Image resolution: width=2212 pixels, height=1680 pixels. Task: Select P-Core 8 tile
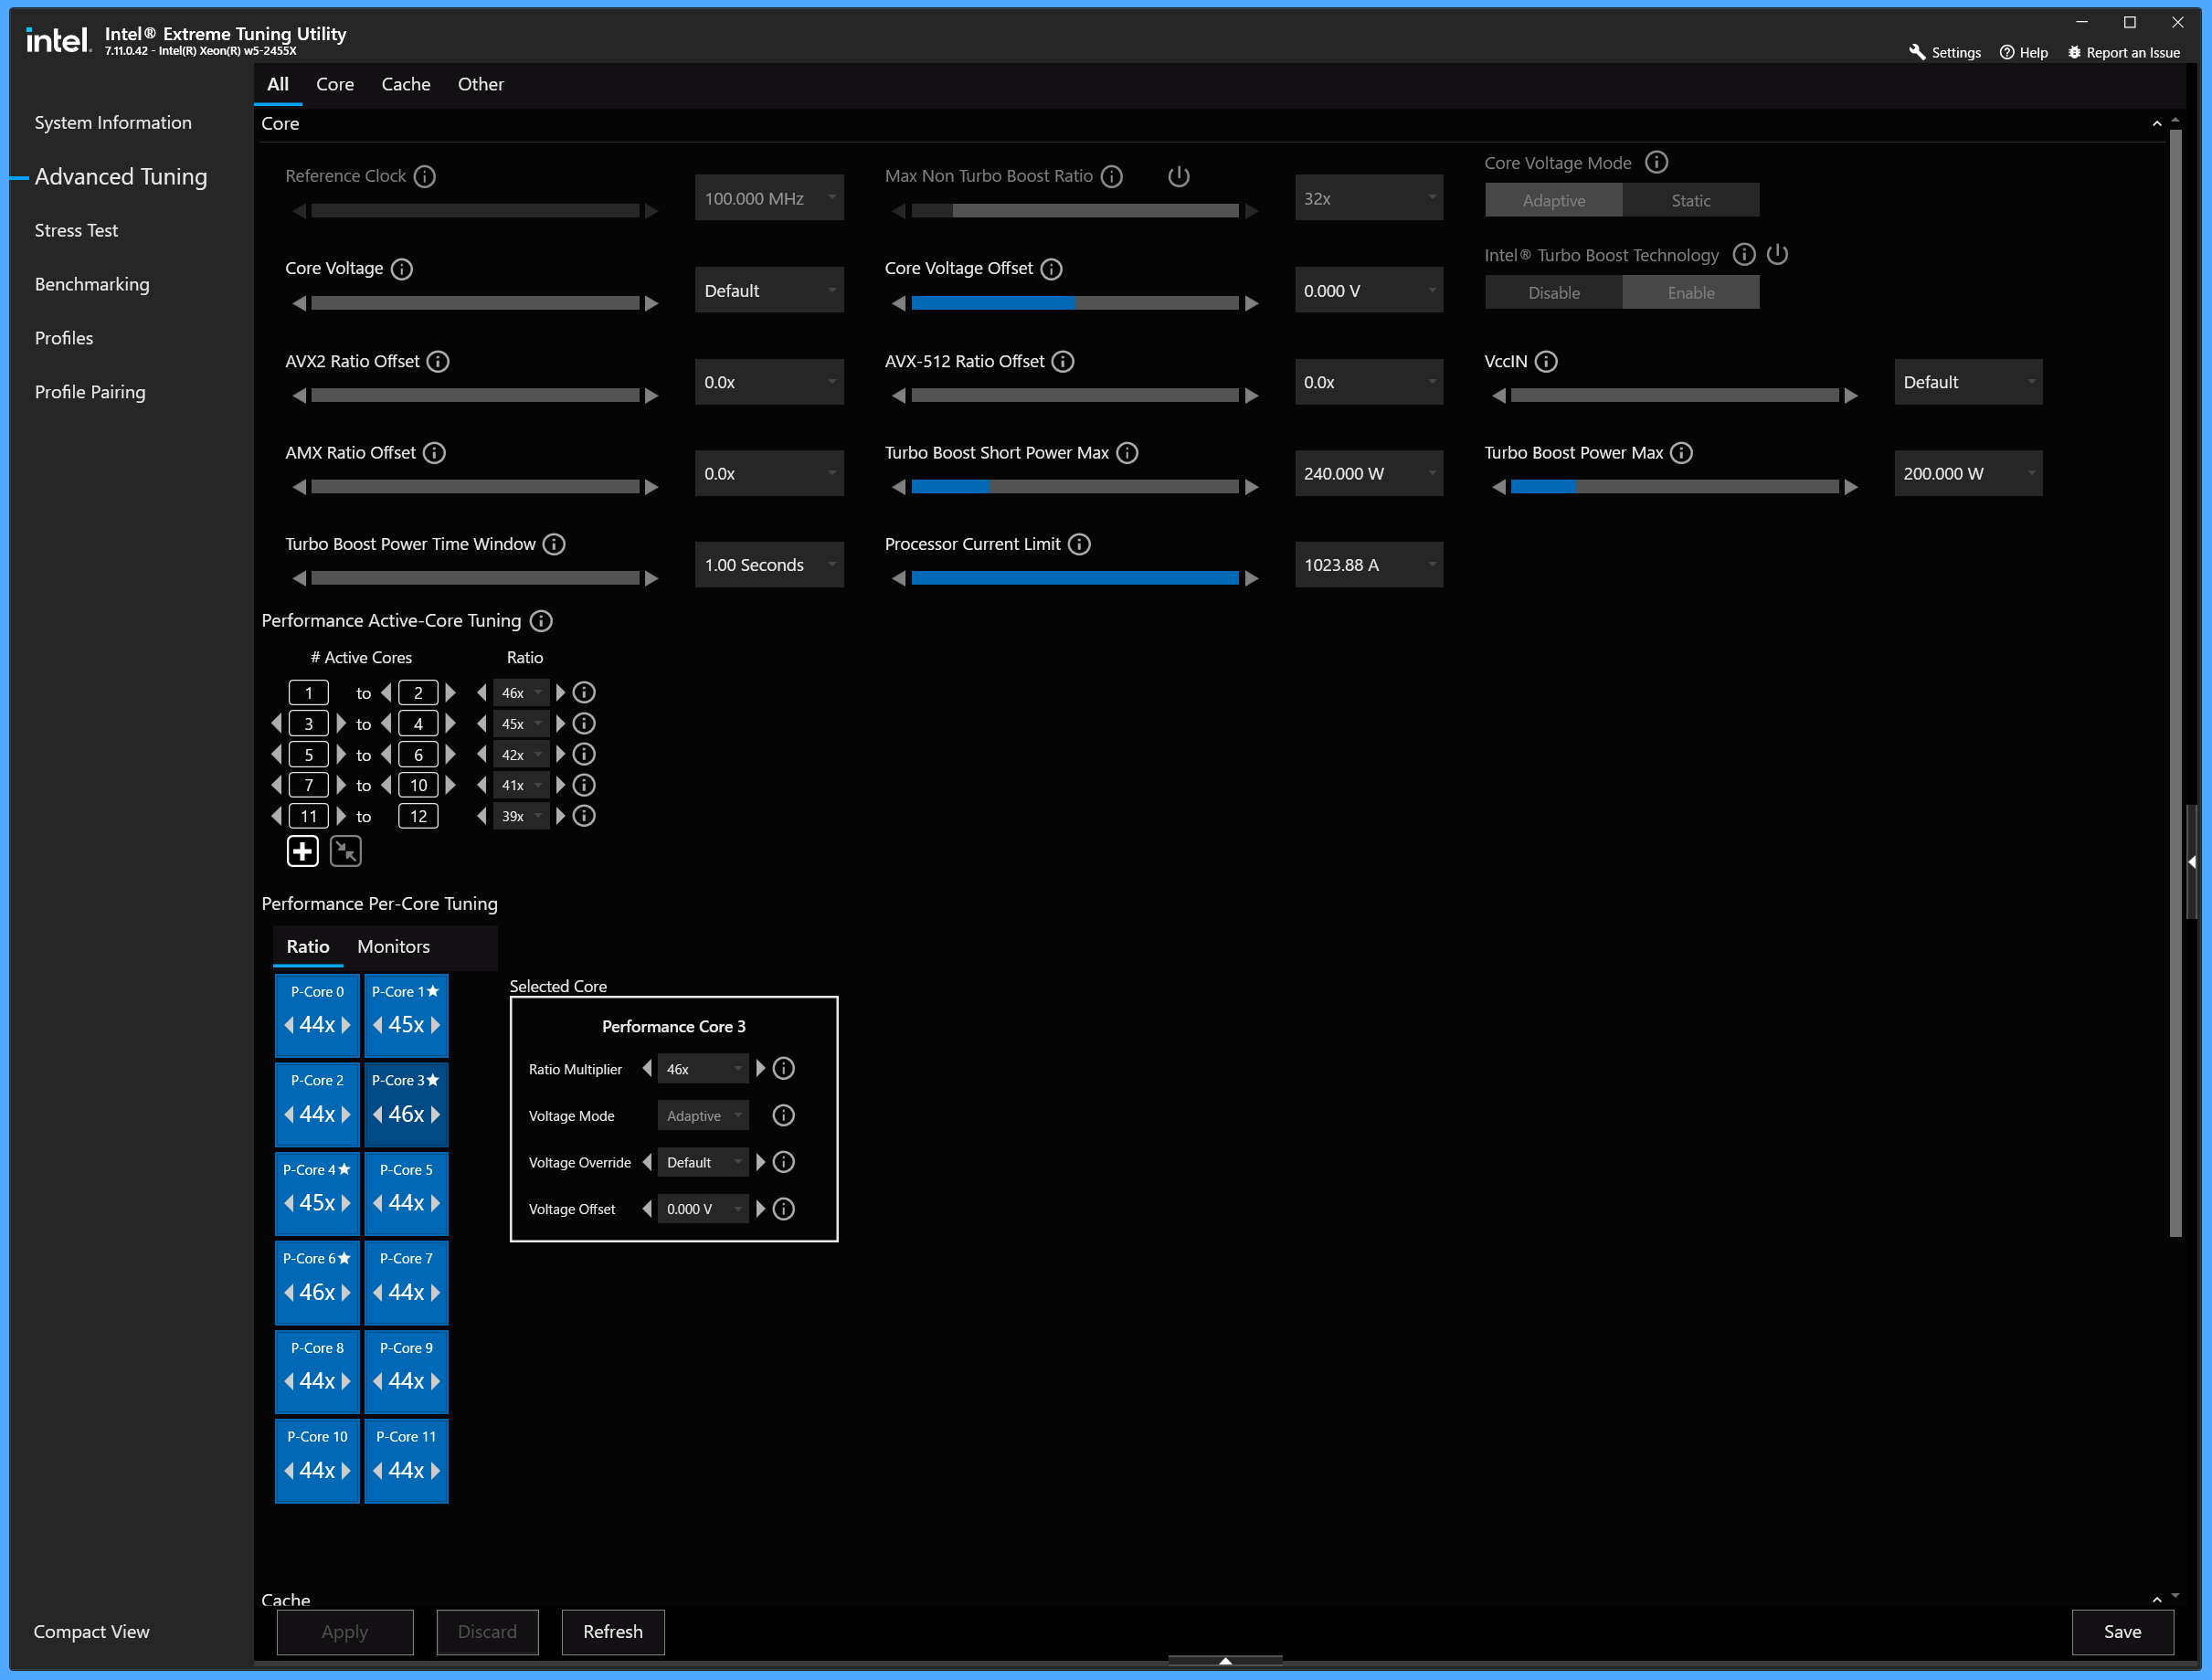click(317, 1371)
